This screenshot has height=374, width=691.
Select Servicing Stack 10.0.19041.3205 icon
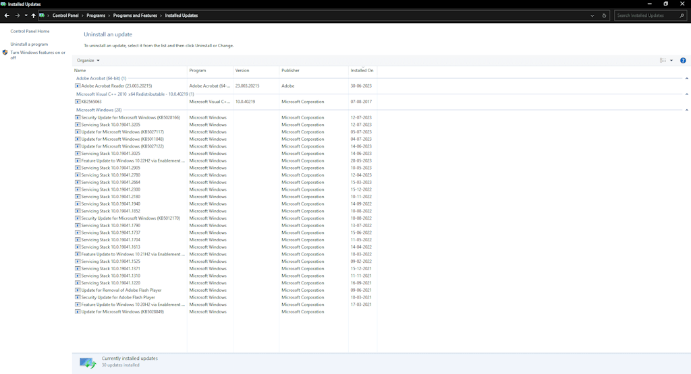point(78,125)
